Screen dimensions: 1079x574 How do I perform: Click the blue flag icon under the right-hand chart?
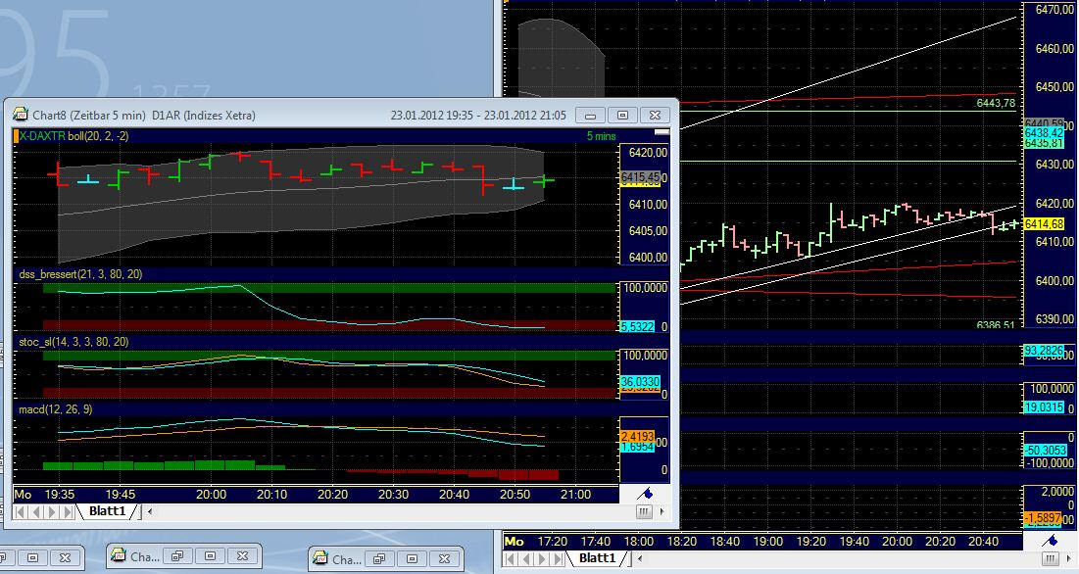(x=1052, y=541)
